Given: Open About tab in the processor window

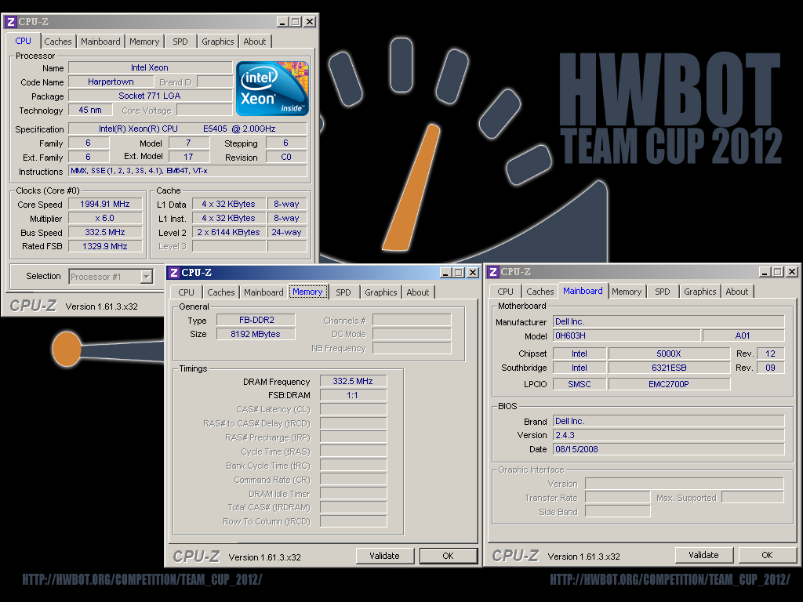Looking at the screenshot, I should click(x=255, y=42).
